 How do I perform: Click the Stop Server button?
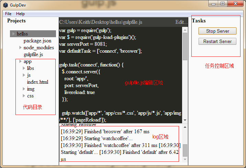(x=217, y=31)
